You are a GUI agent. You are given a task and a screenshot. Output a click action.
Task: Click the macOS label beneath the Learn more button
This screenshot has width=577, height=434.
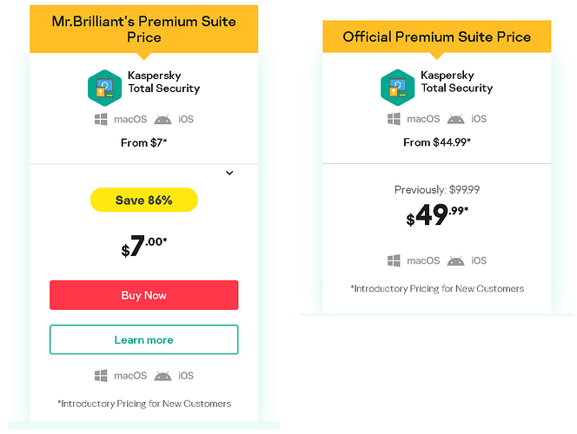(130, 376)
